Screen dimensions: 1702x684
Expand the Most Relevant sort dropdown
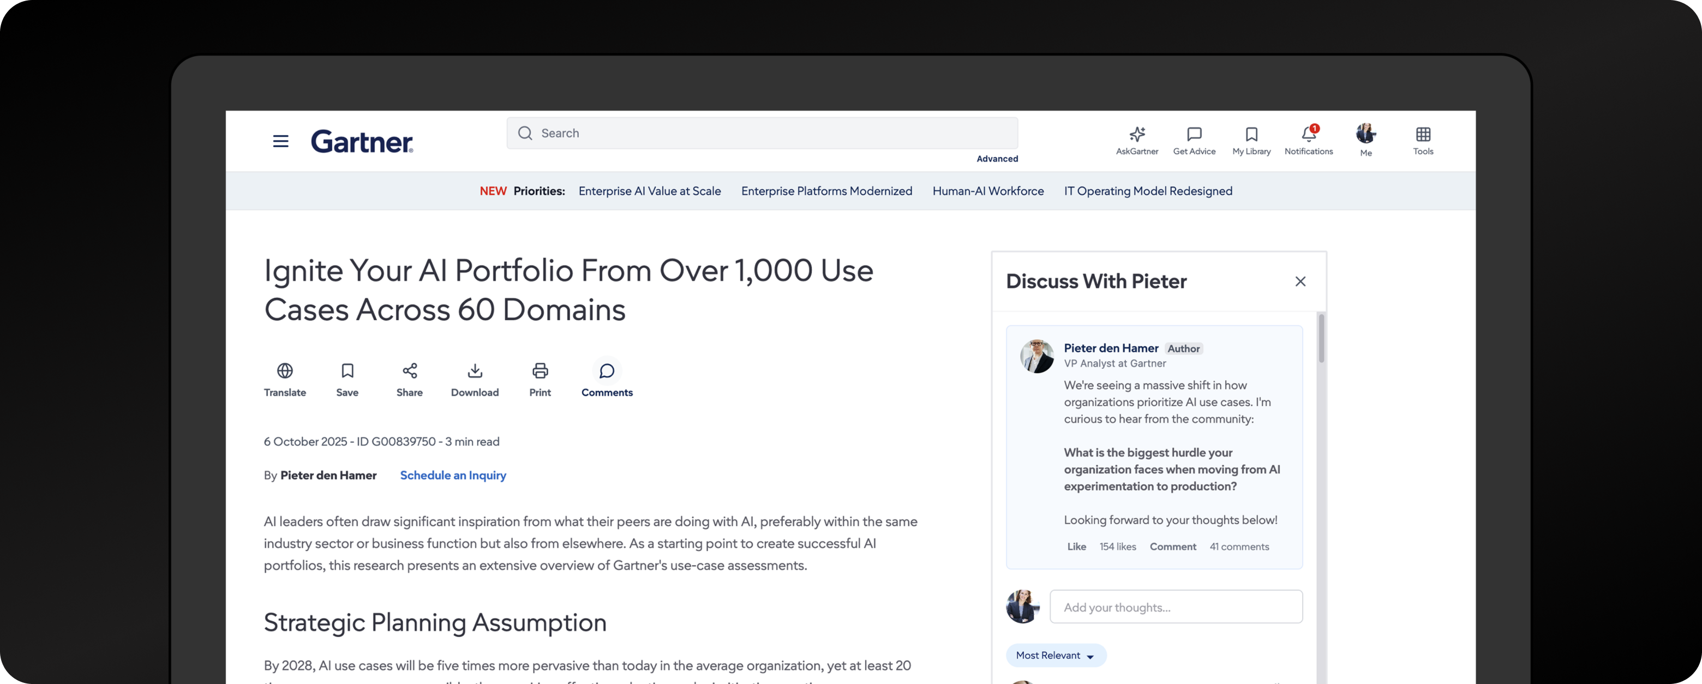1055,656
